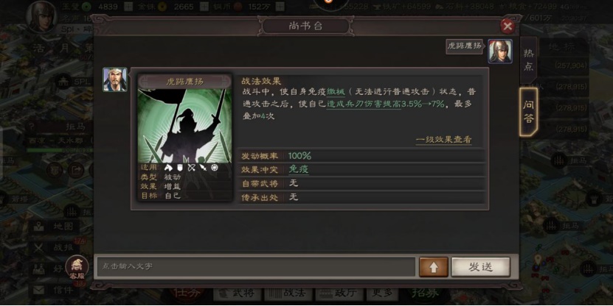
Task: Click the advisor portrait left of the skill card
Action: (x=115, y=79)
